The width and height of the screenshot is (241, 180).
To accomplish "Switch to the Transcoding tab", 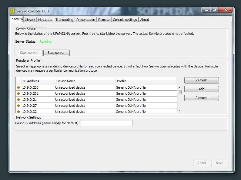I will tap(64, 20).
